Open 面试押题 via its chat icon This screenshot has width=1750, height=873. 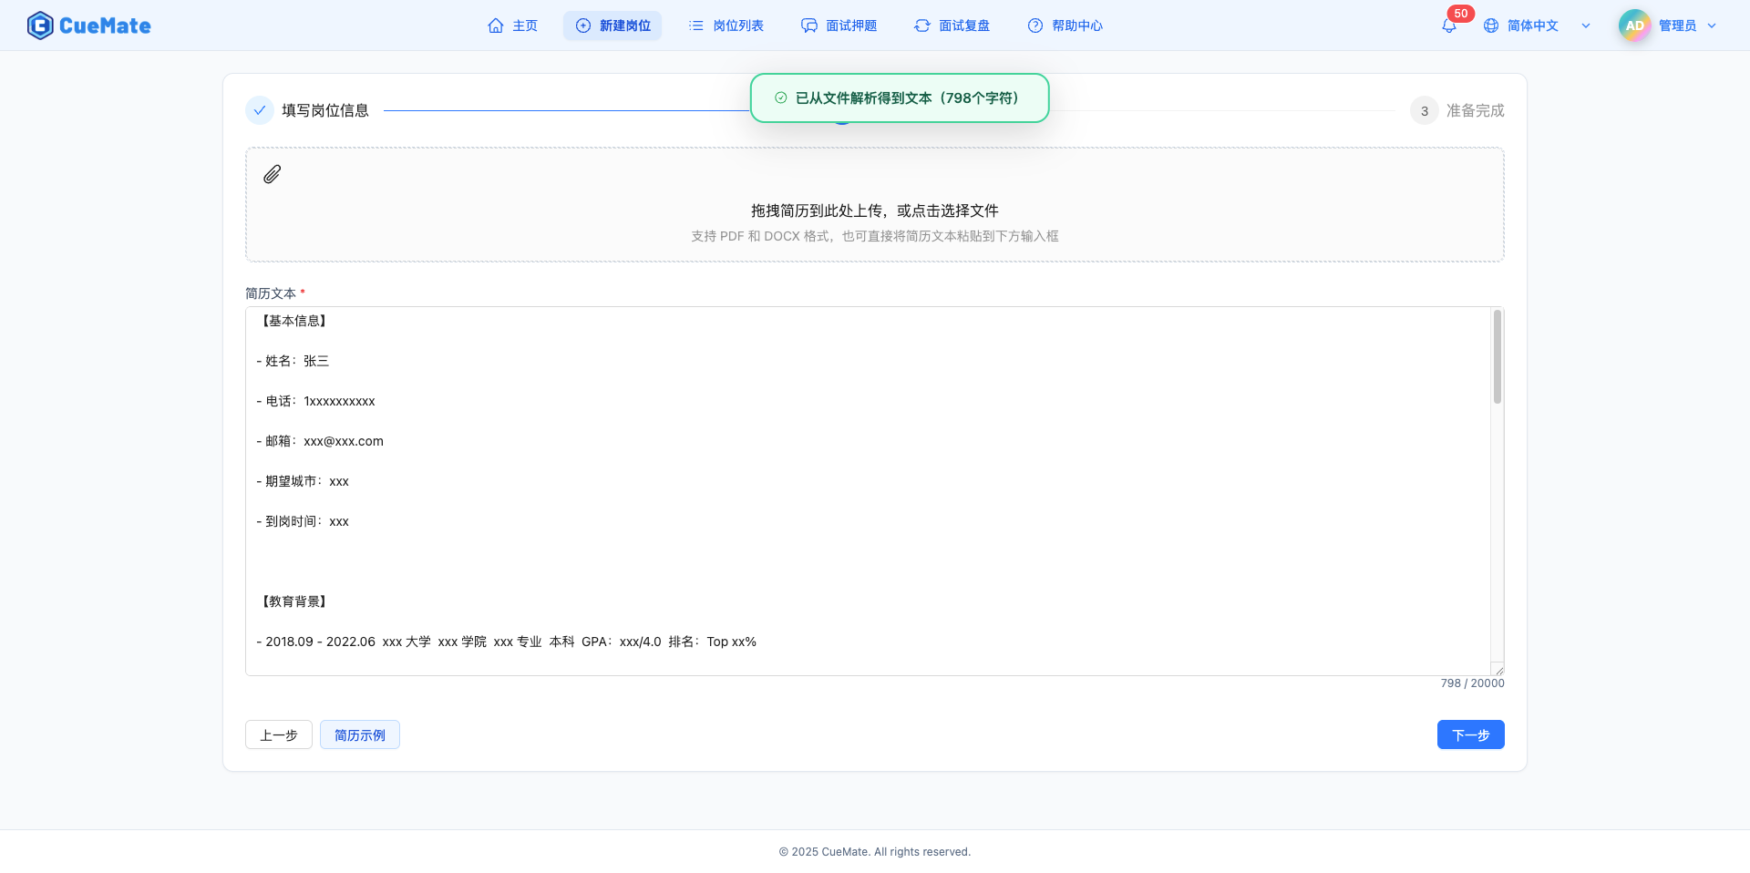click(x=809, y=26)
